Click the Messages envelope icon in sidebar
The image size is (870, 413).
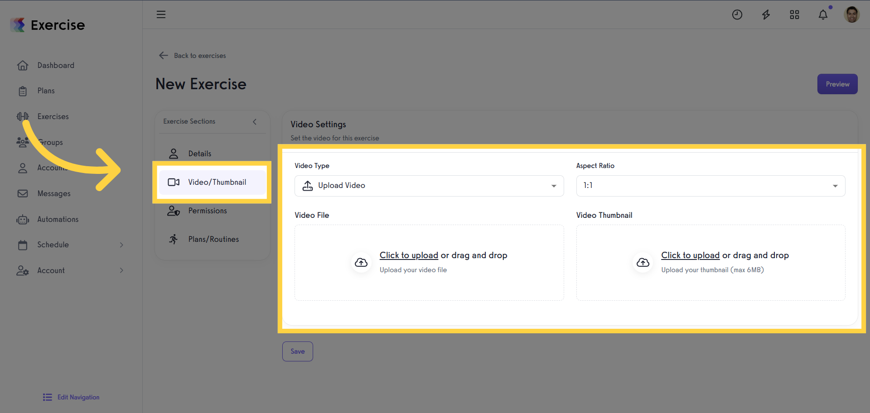(23, 193)
